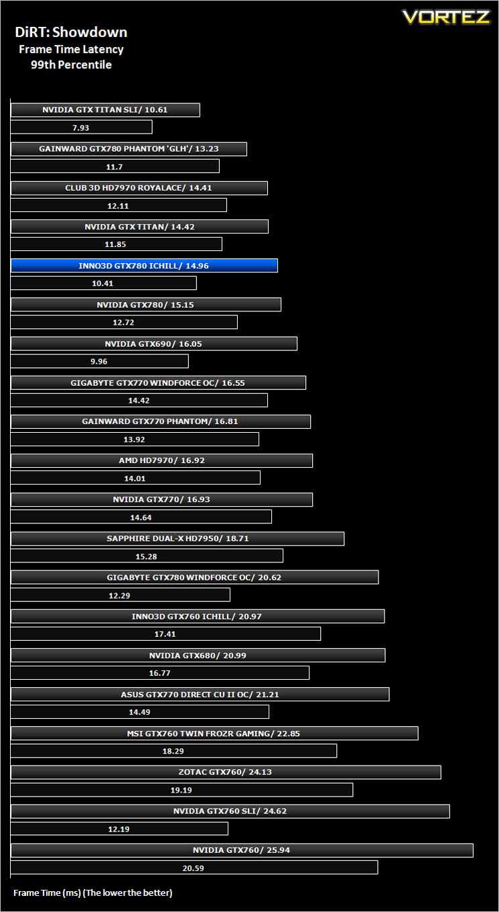Select the MSI GTX760 TWIN FROZR GAMING bar
Viewport: 499px width, 912px height.
tap(214, 733)
